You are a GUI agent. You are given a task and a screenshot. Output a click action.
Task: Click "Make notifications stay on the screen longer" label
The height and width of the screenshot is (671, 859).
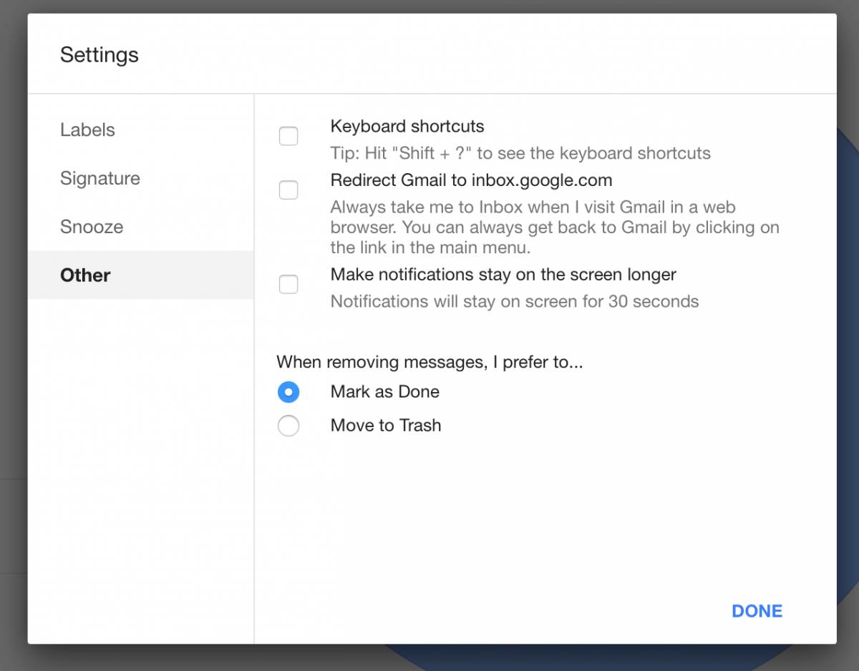tap(503, 275)
